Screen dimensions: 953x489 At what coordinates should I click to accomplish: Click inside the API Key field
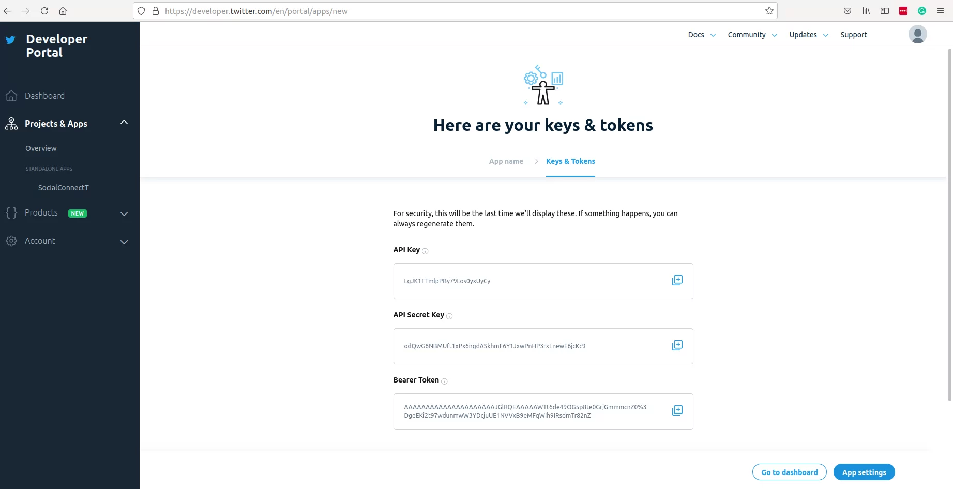point(543,281)
